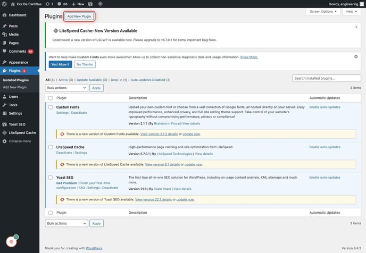Click the Add New Plugin button
The height and width of the screenshot is (253, 366).
click(x=79, y=16)
